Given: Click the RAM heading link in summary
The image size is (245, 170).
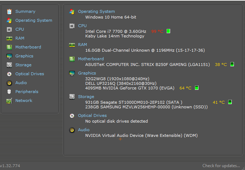Looking at the screenshot, I should click(82, 45).
